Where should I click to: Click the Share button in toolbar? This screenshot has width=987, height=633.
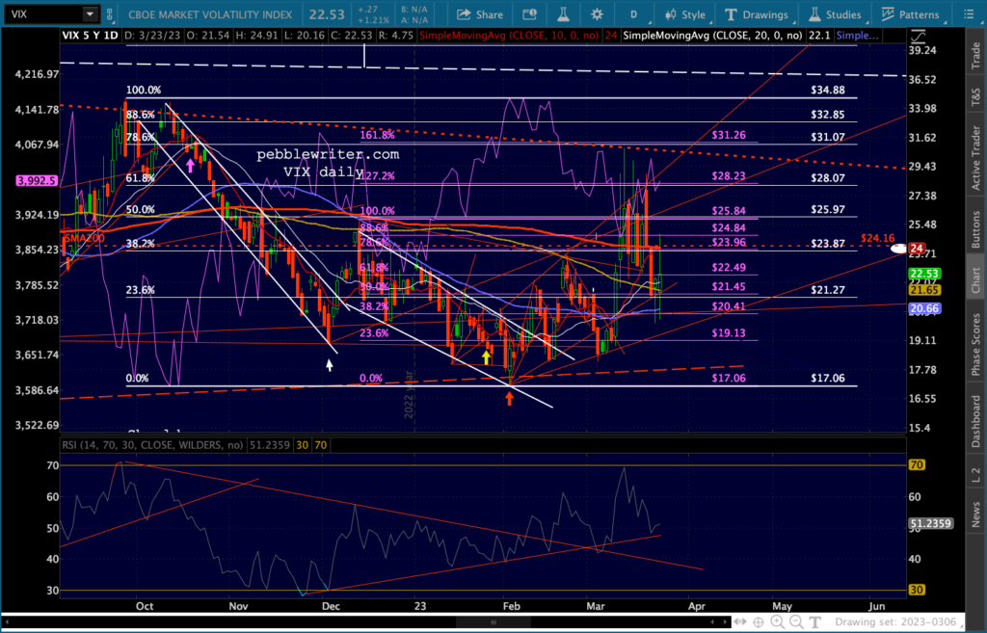coord(480,14)
